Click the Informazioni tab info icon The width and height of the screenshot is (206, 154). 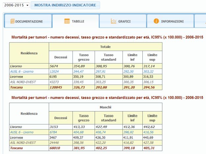point(156,21)
